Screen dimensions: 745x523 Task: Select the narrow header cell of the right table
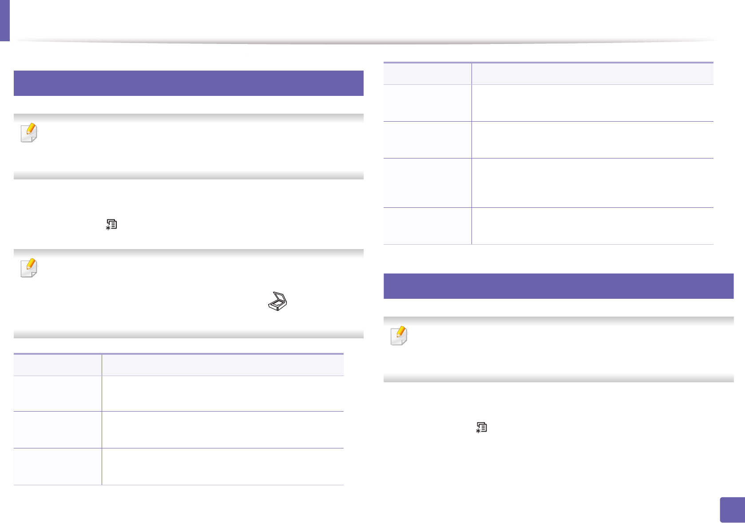click(427, 74)
